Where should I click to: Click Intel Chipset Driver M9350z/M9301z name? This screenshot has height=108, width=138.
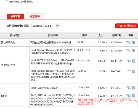pyautogui.click(x=52, y=52)
